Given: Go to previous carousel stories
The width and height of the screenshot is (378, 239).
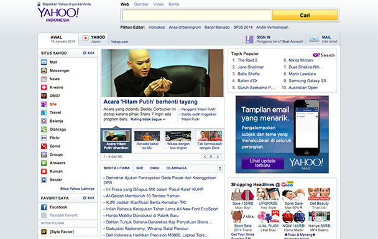Looking at the screenshot, I should (x=205, y=157).
